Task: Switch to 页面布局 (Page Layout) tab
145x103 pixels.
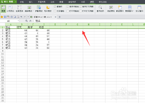Action: click(41, 2)
